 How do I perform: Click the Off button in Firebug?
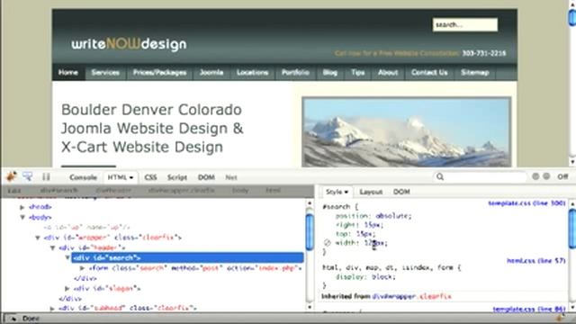pos(562,176)
